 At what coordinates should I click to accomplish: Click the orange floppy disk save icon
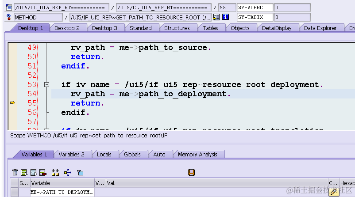[x=191, y=172]
